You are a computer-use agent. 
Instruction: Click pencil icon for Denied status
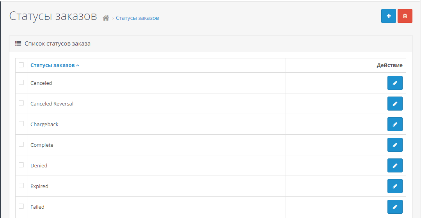[394, 165]
